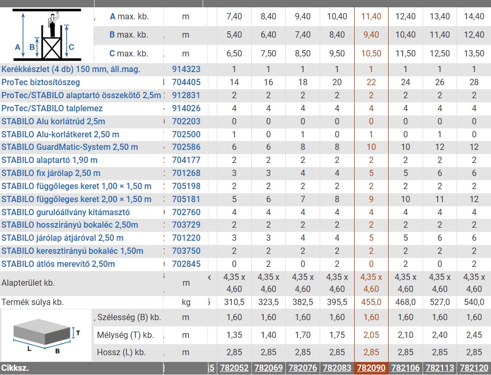491x375 pixels.
Task: Open product code 782120 in Cikksz. row
Action: coord(474,368)
